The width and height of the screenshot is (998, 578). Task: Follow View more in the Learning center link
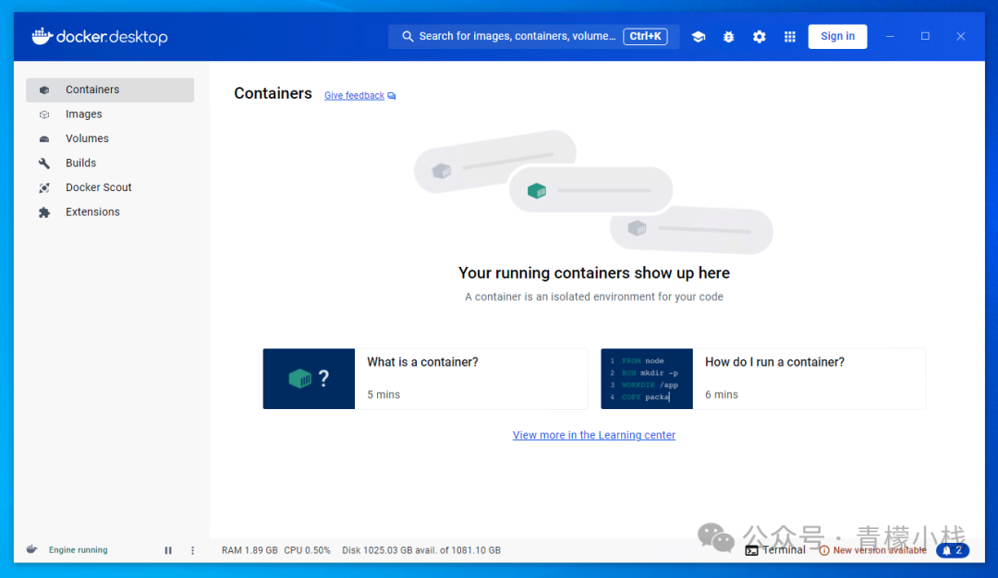(594, 435)
